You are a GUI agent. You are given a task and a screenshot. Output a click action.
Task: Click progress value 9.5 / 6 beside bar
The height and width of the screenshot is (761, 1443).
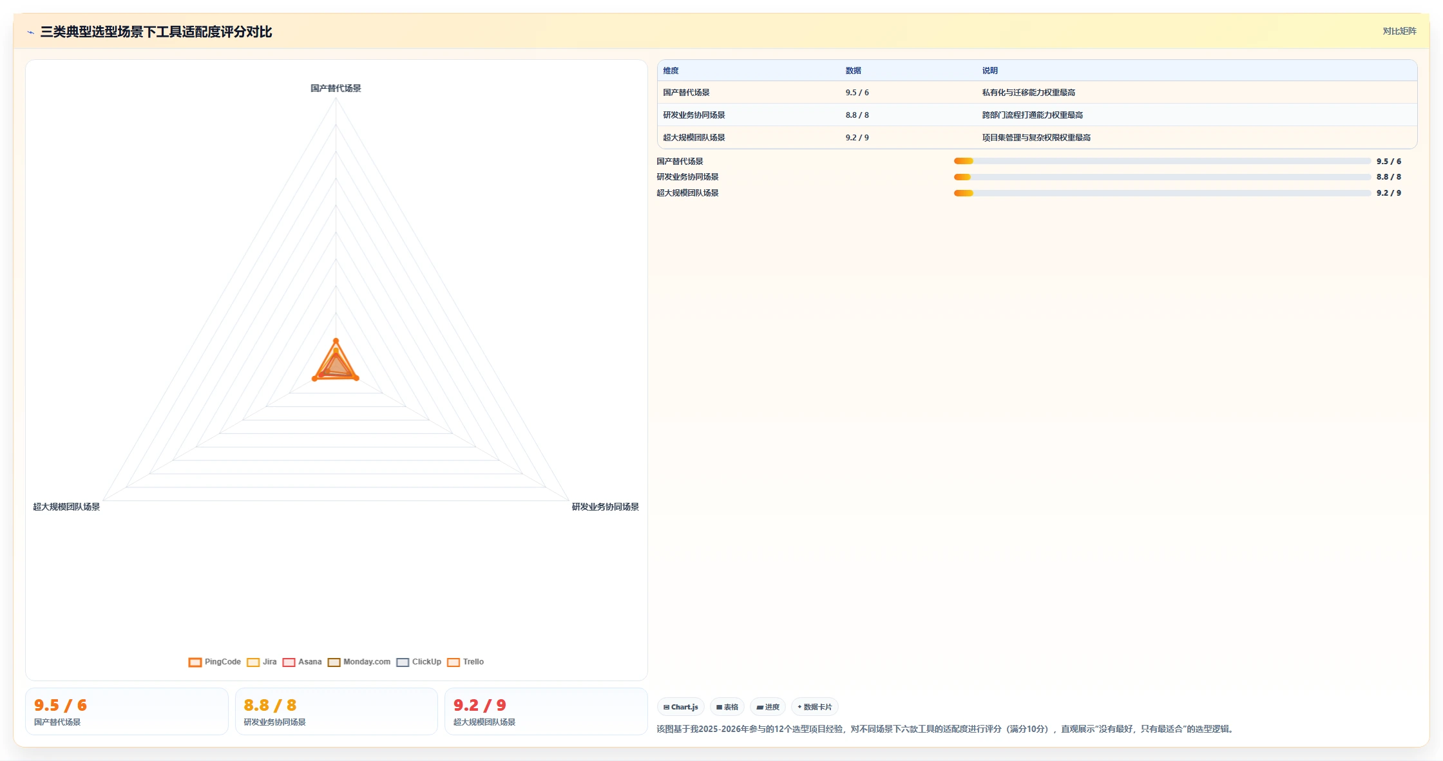(x=1389, y=162)
